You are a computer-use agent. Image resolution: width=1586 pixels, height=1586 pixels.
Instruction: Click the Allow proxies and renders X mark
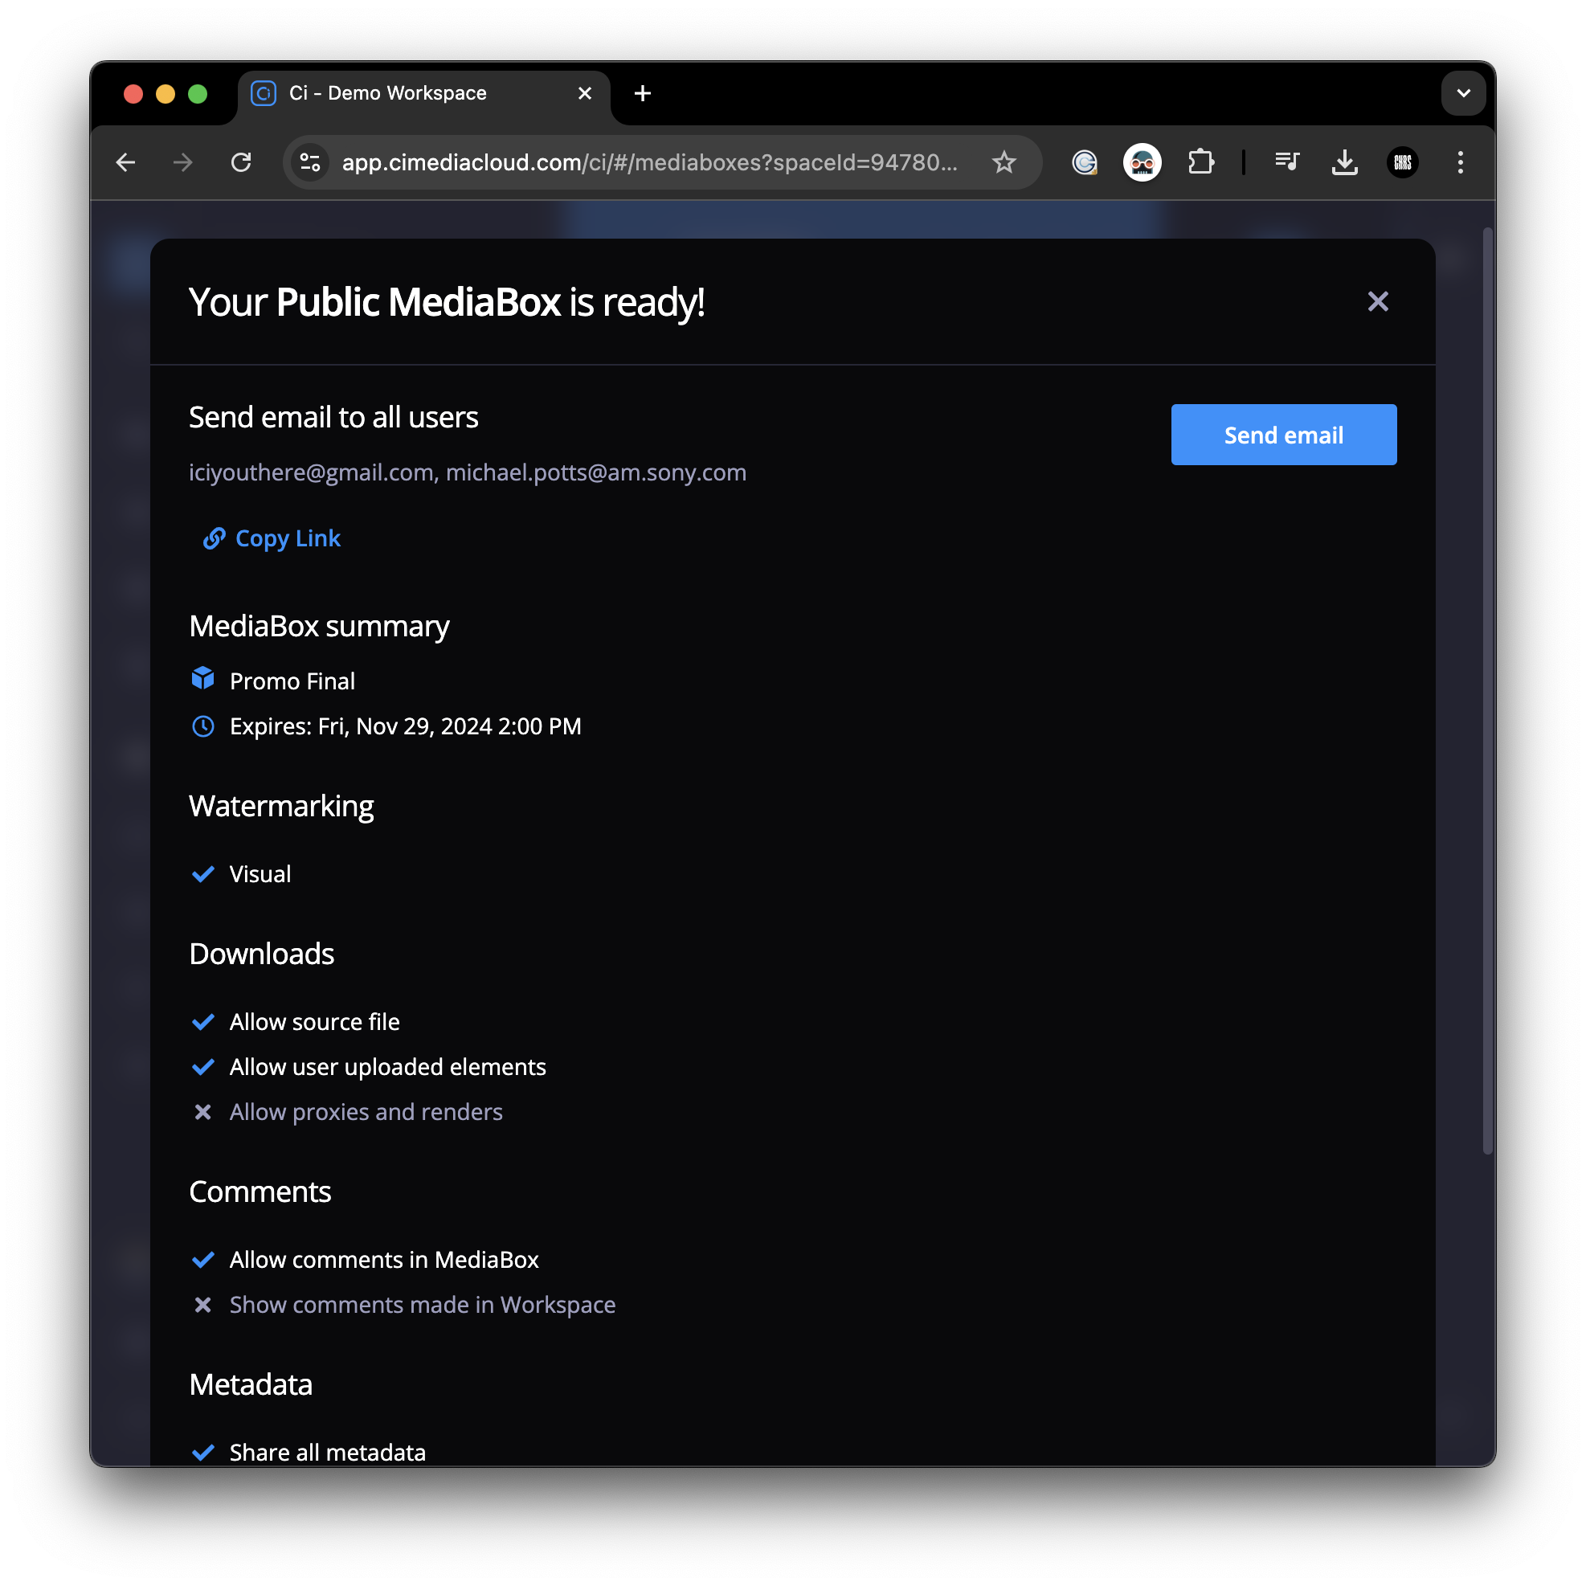coord(202,1112)
